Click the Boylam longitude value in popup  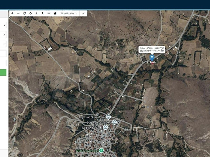click(155, 51)
